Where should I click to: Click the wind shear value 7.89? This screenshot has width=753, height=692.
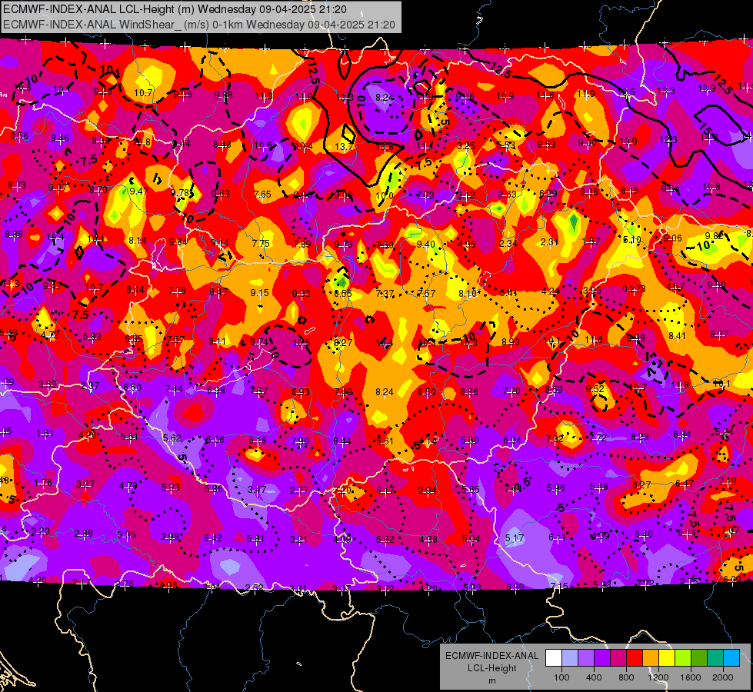tap(302, 244)
